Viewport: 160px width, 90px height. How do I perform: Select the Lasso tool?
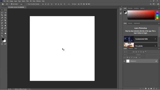point(2,12)
